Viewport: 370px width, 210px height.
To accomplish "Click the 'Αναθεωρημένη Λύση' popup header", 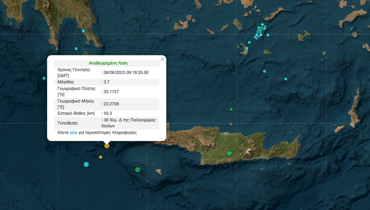I will pyautogui.click(x=108, y=63).
